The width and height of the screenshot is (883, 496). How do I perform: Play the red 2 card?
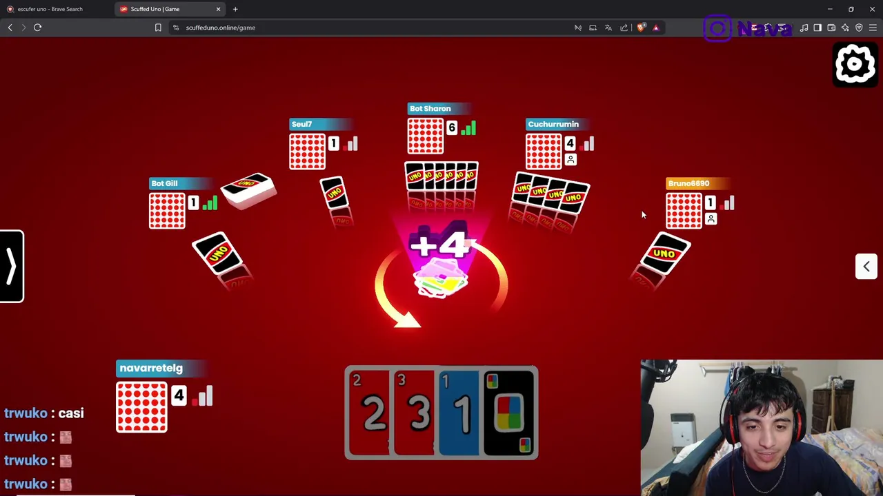369,413
